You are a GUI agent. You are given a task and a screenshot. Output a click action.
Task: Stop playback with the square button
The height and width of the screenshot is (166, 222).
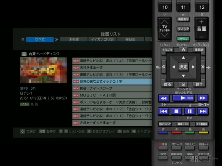[176, 111]
